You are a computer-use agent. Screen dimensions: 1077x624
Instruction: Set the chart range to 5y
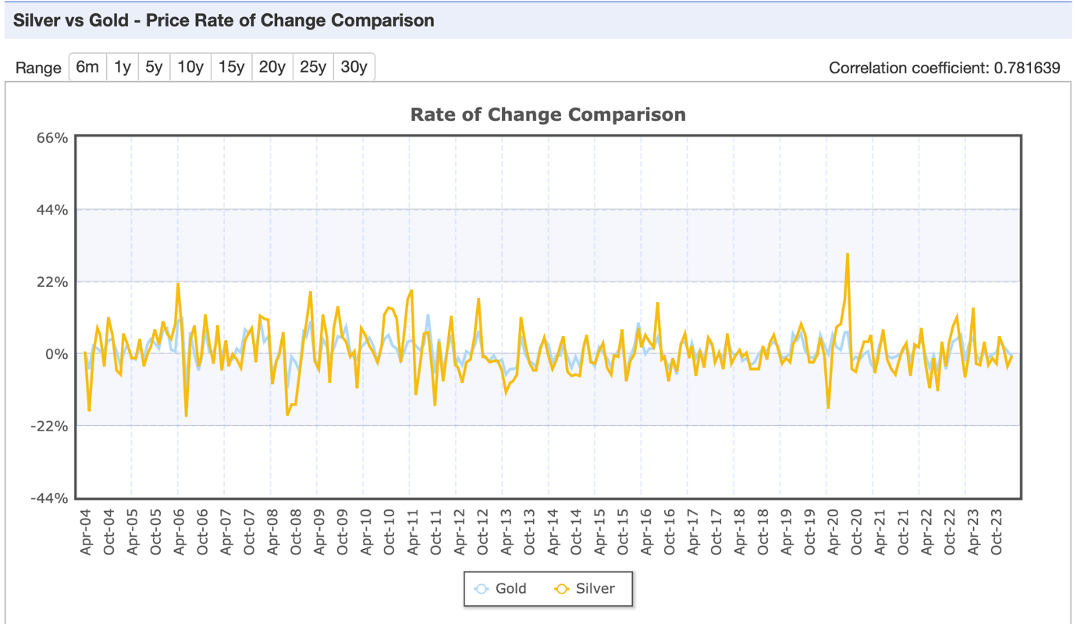click(154, 67)
